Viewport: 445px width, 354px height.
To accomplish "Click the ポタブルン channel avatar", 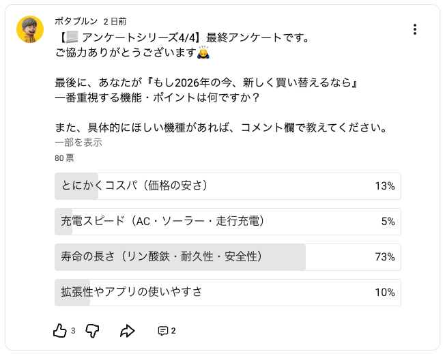I will pyautogui.click(x=30, y=29).
